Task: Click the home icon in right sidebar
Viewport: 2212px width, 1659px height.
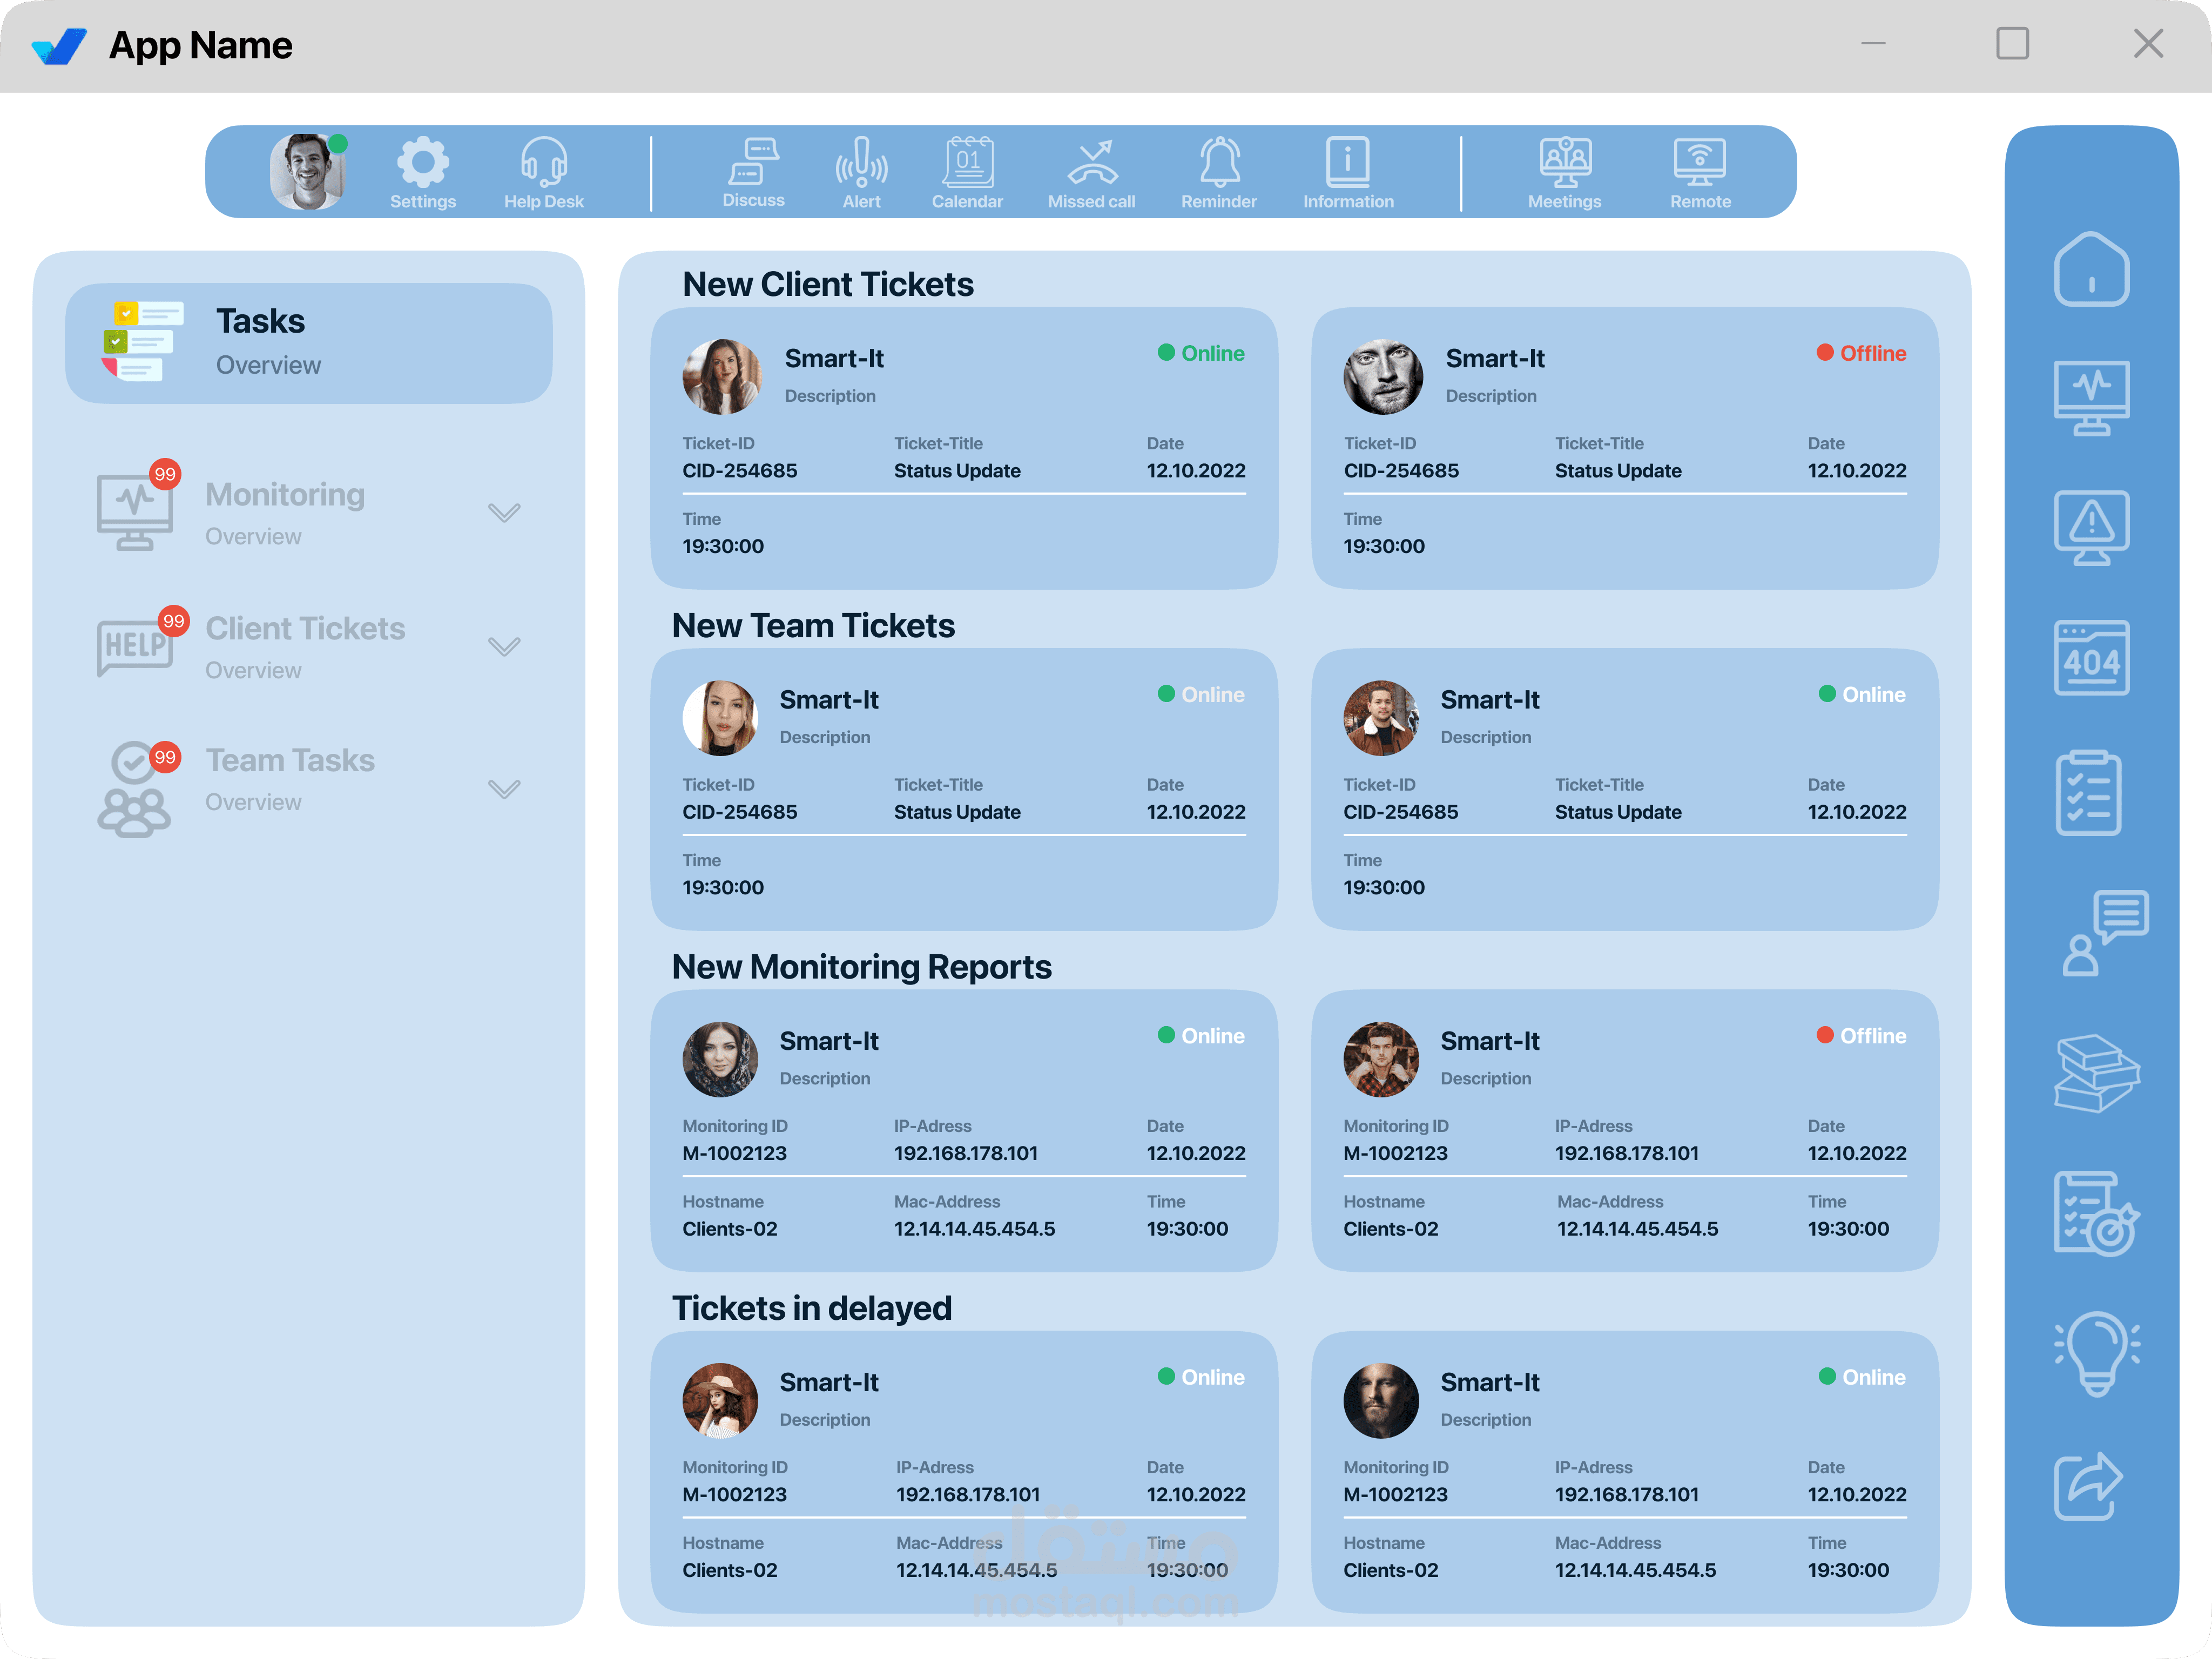Action: coord(2091,268)
